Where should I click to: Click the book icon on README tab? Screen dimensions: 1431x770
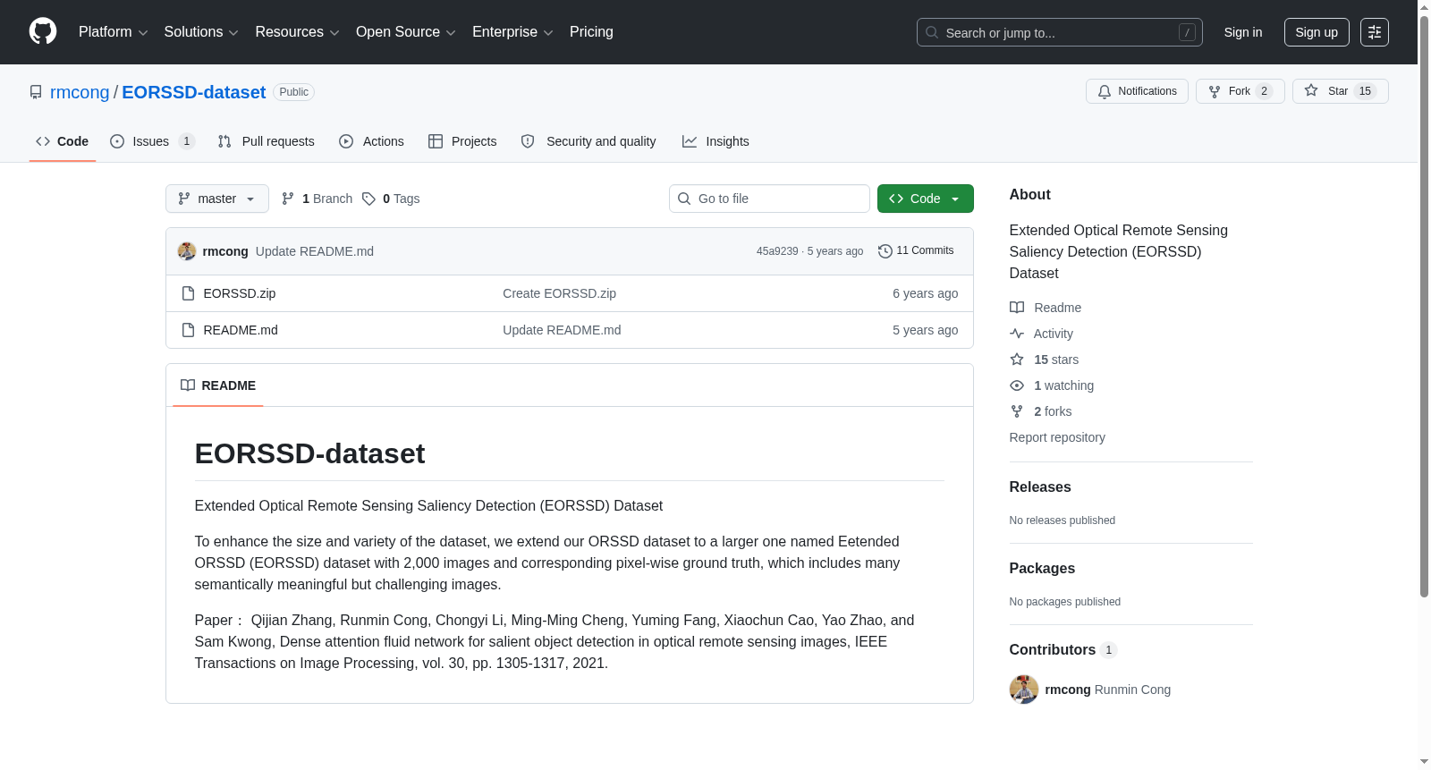[188, 385]
